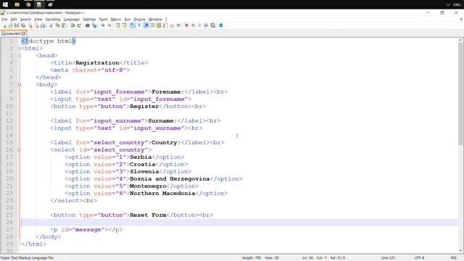Zoom in using the toolbar zoom icon

(102, 25)
